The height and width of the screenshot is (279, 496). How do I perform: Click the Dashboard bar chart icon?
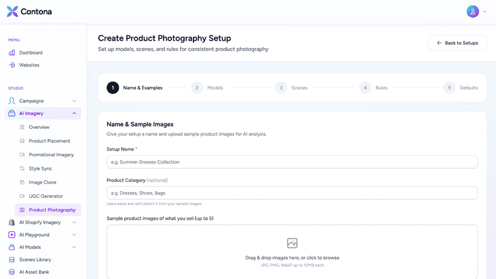tap(12, 53)
